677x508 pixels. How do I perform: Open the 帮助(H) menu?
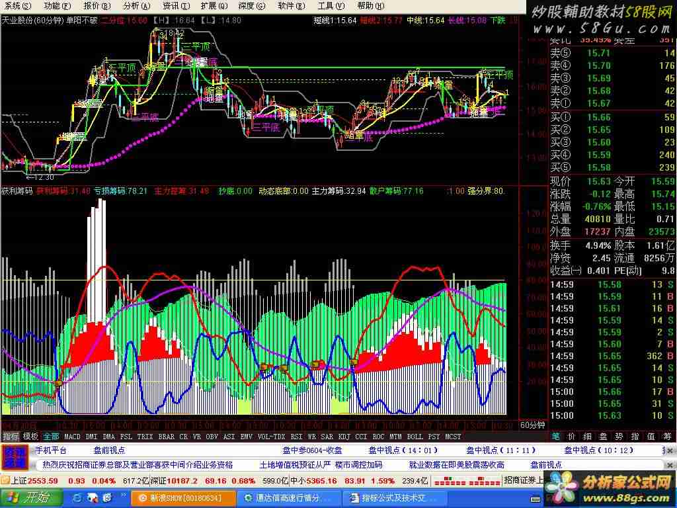click(370, 6)
